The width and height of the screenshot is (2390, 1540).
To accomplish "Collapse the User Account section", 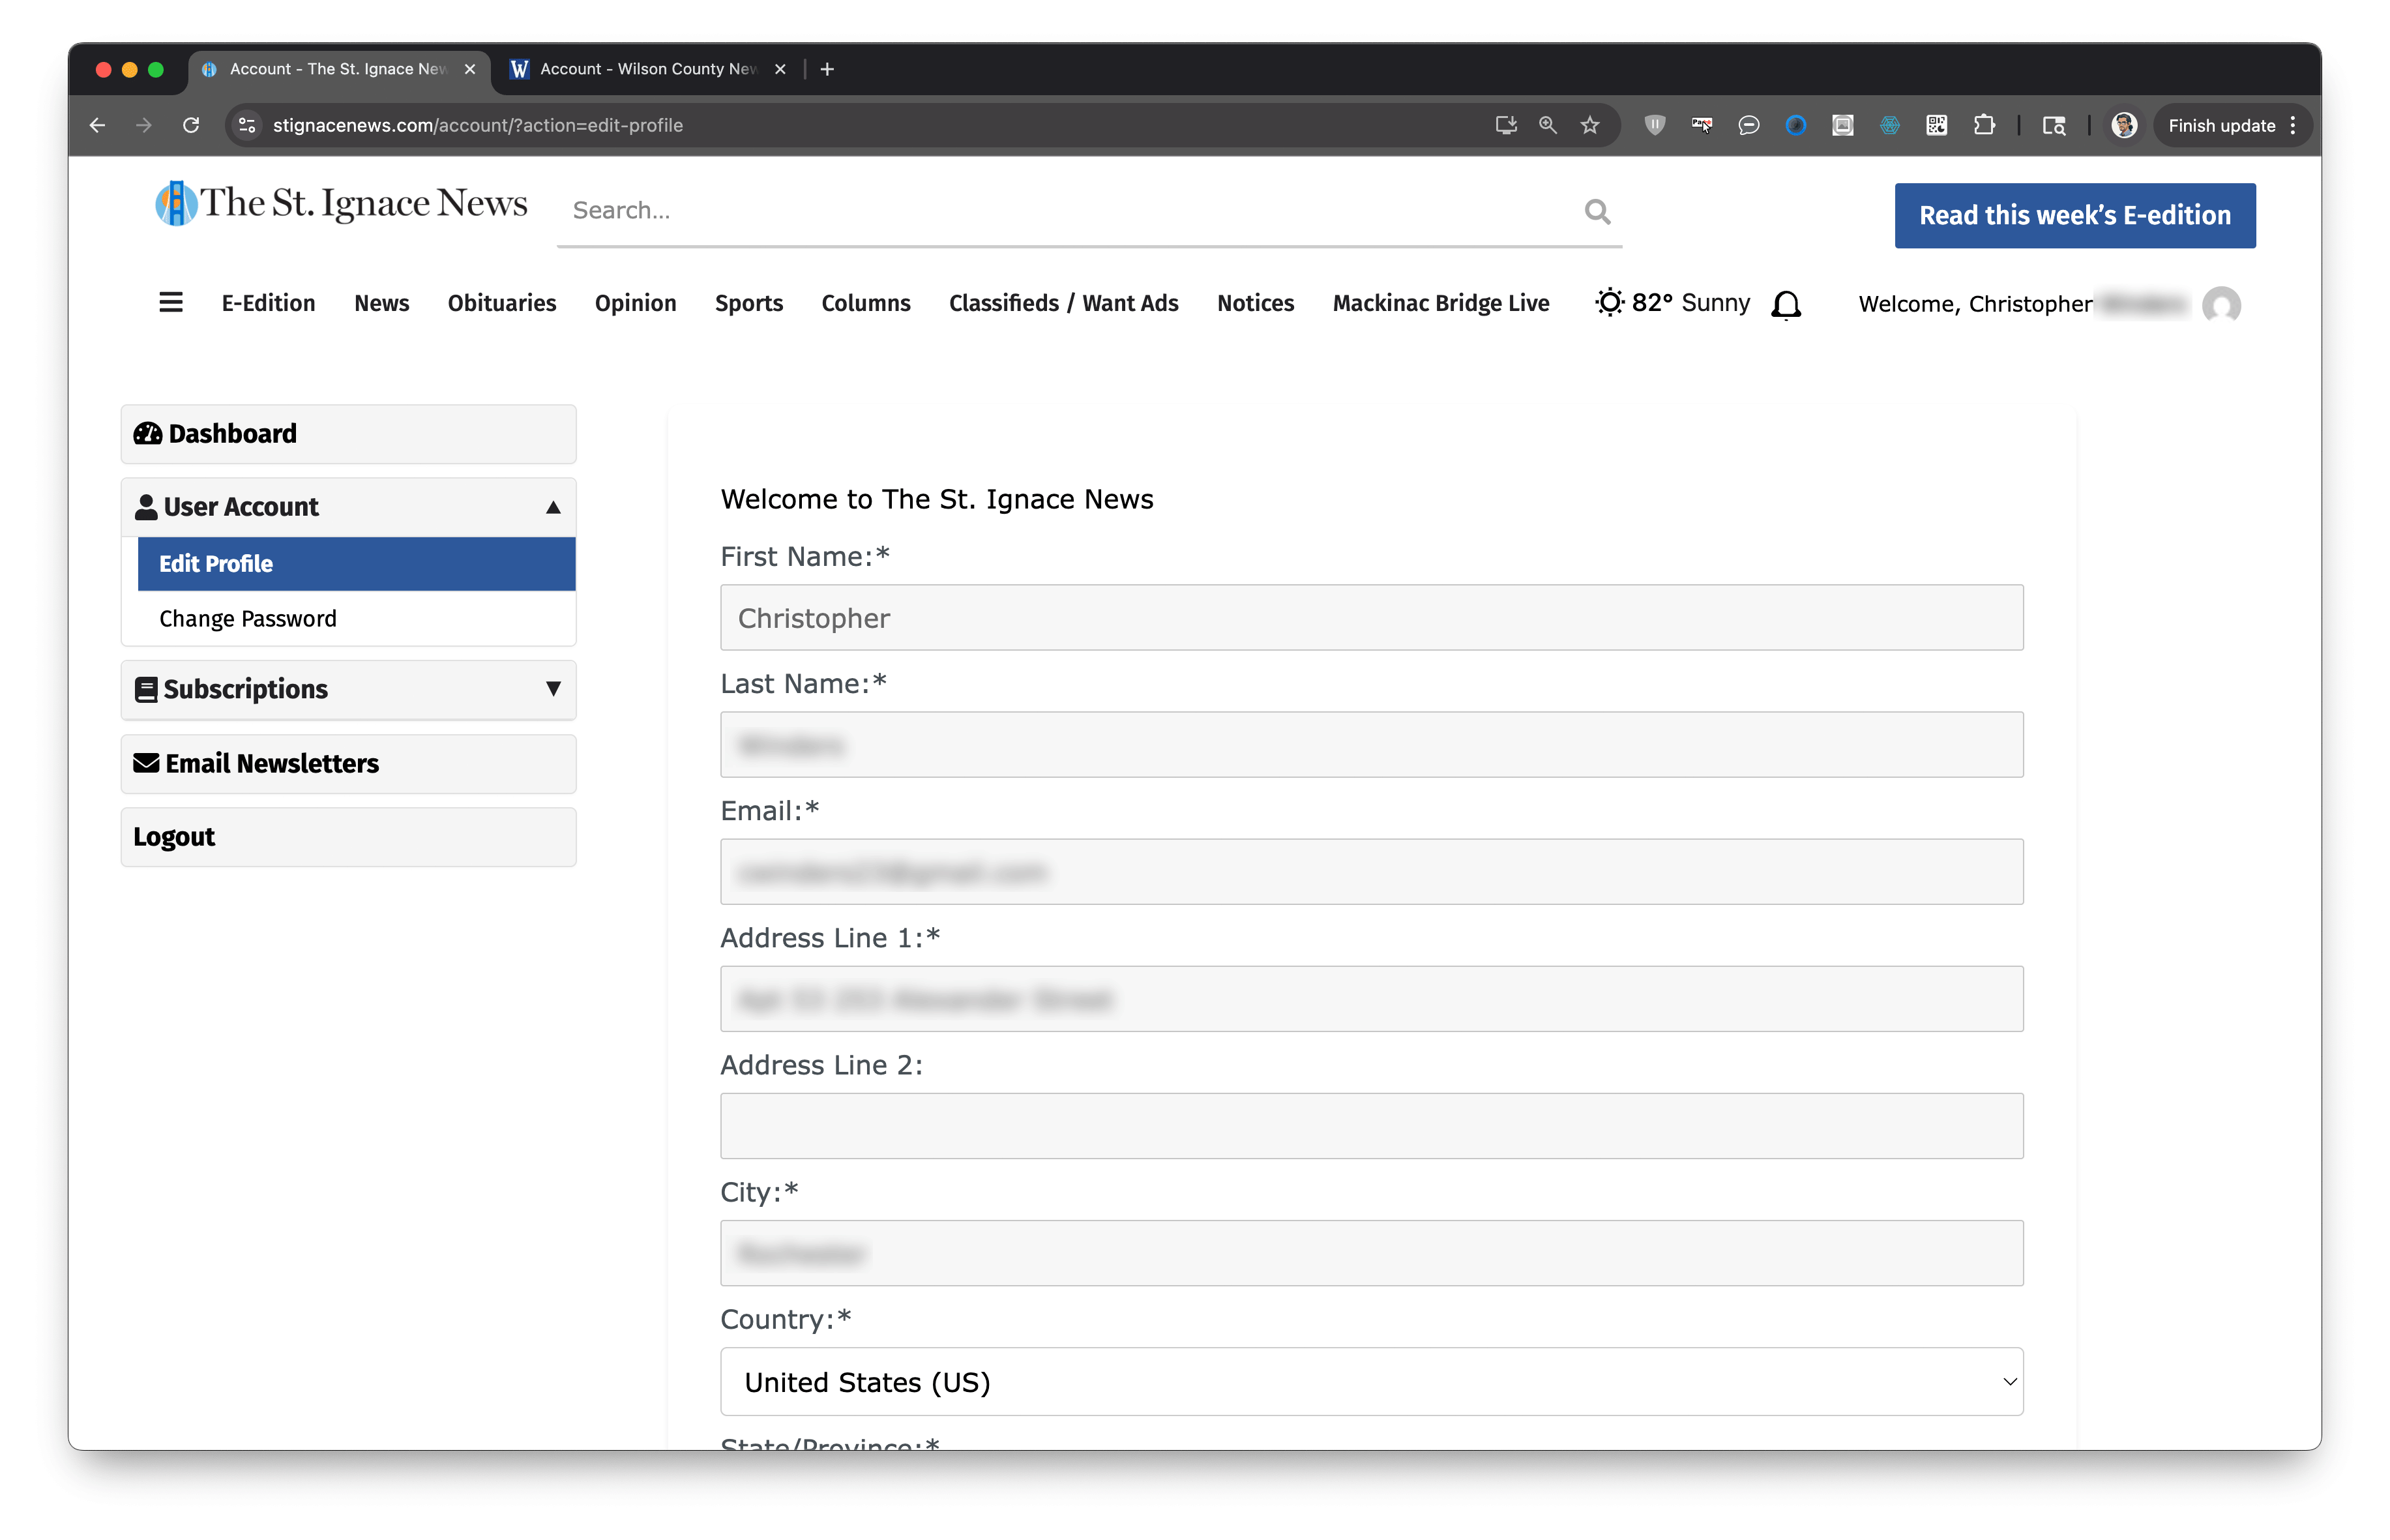I will [348, 507].
